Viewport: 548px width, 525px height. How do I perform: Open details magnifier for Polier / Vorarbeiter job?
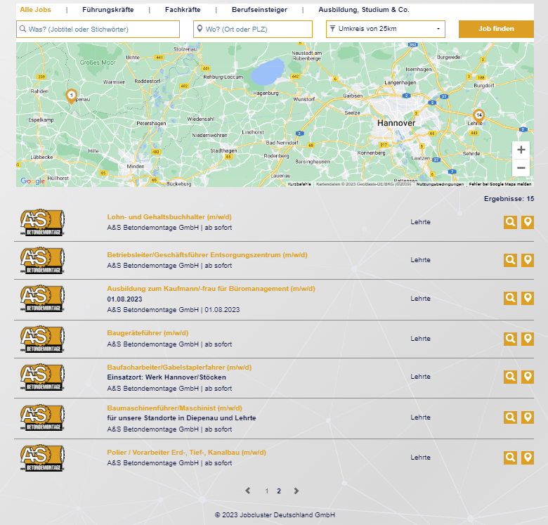point(510,458)
